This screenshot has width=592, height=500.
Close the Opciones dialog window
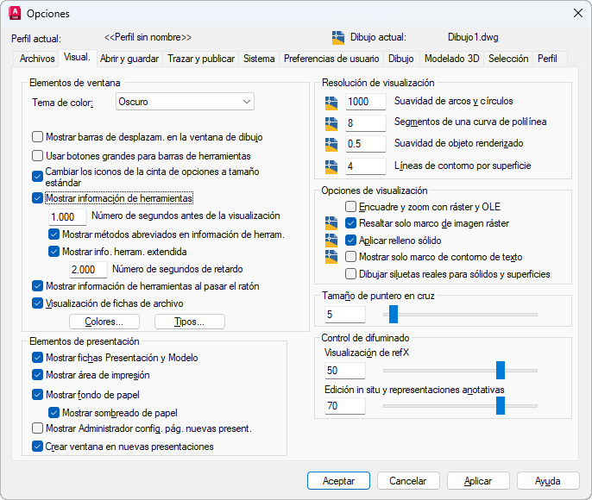tap(577, 13)
